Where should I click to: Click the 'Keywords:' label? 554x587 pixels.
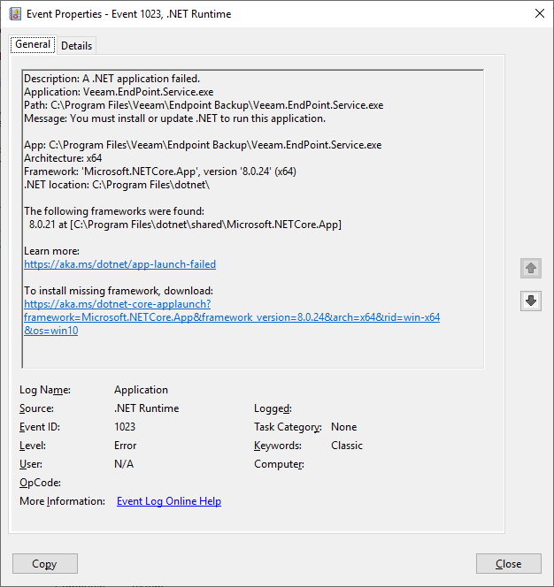pos(278,446)
